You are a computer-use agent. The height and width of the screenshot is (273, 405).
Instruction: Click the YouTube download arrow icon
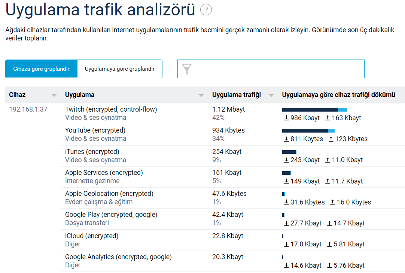click(286, 139)
